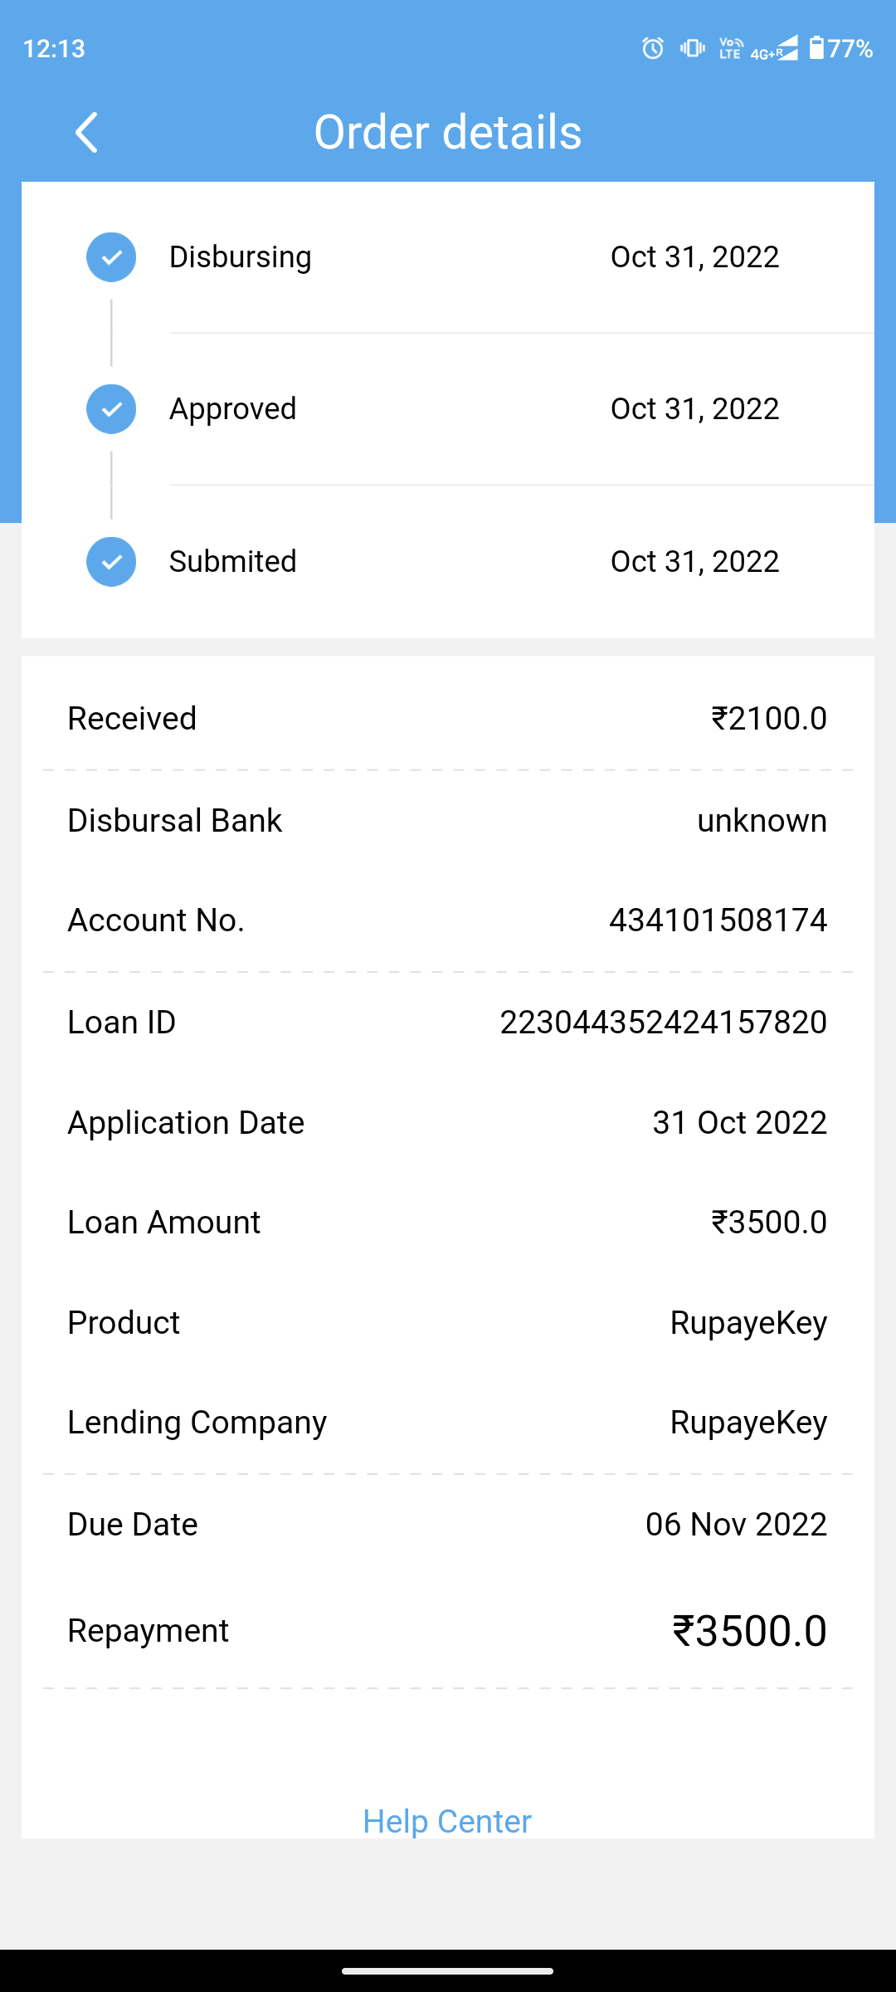Open the Help Center link

pos(447,1821)
